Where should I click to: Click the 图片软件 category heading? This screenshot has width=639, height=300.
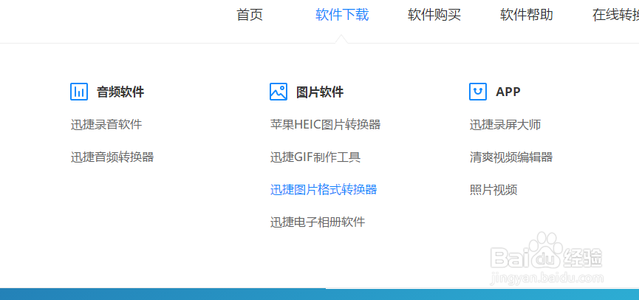click(x=320, y=92)
